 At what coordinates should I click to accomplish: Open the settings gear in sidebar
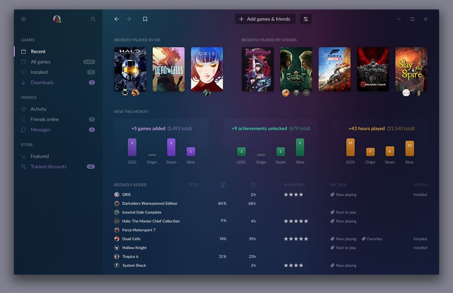(23, 19)
